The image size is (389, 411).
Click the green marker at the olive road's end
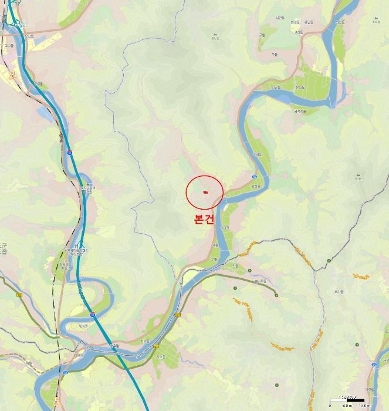(276, 295)
